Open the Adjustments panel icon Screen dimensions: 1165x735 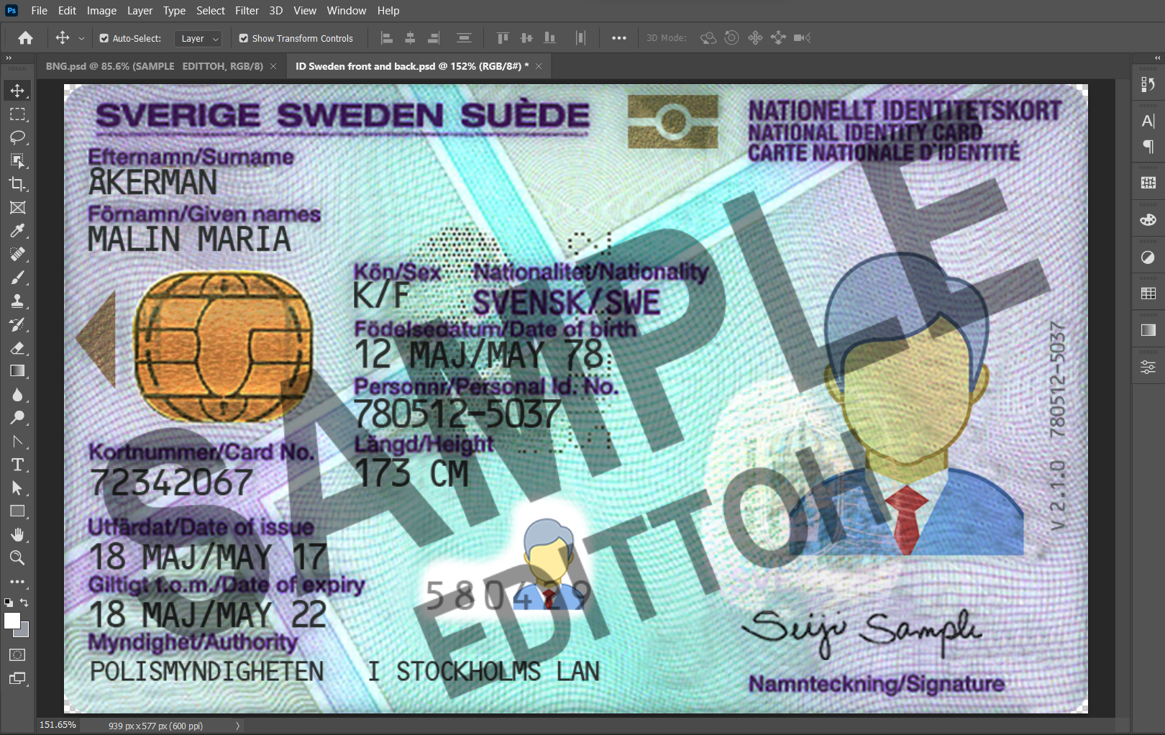(x=1148, y=257)
